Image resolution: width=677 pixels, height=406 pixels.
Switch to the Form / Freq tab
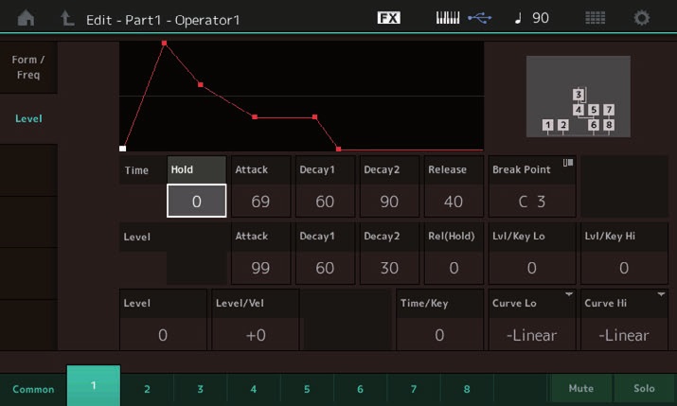pyautogui.click(x=28, y=67)
